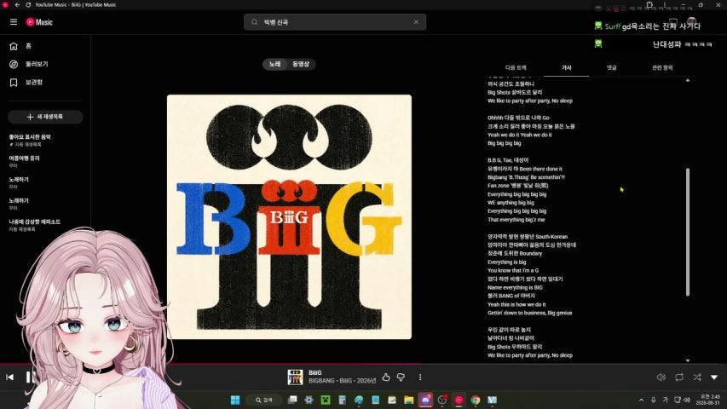
Task: Open File Explorer on the taskbar
Action: [x=408, y=400]
